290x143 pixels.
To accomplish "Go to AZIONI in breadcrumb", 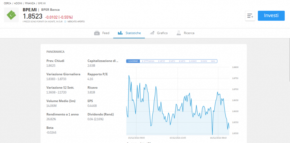I will pos(18,3).
